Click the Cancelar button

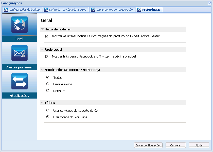coord(175,145)
